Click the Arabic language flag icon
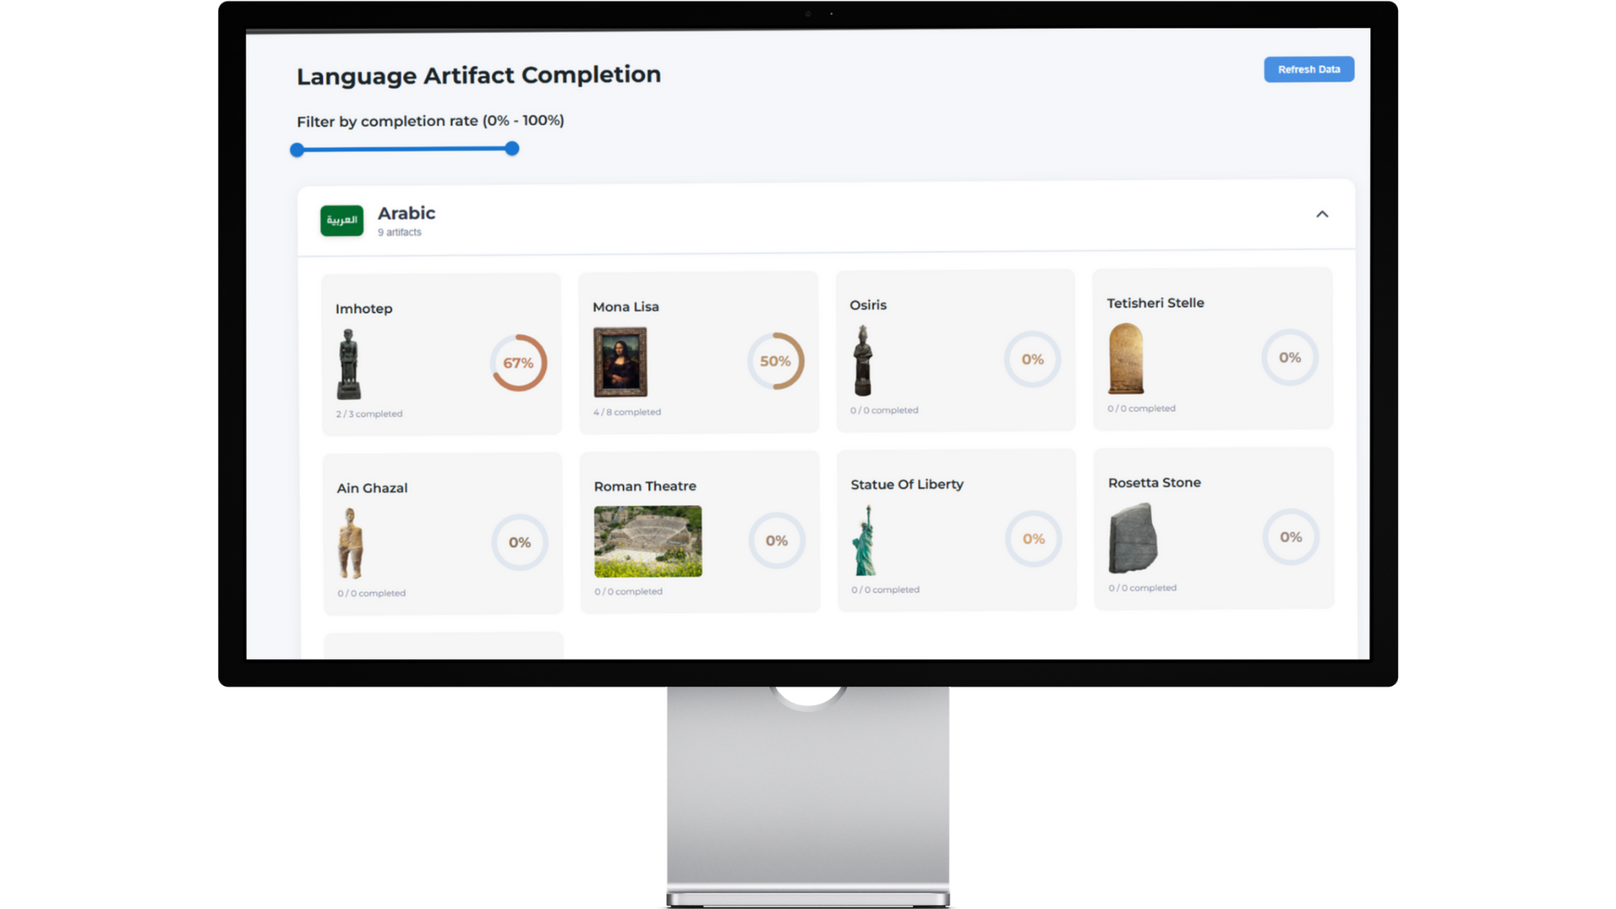Screen dimensions: 1616x909 342,221
